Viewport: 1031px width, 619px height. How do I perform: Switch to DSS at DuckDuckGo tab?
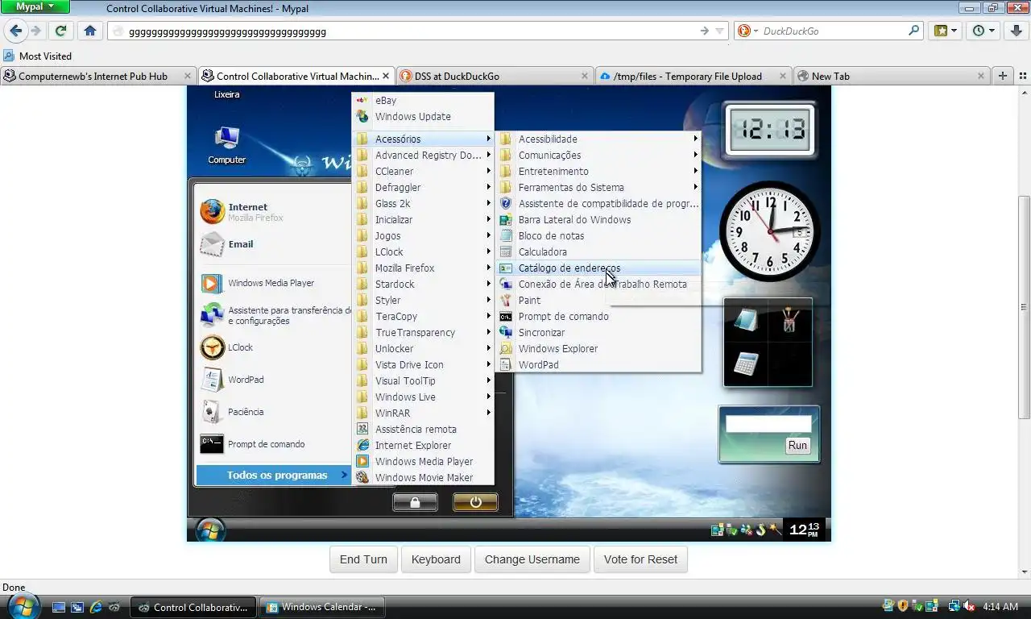[x=495, y=76]
